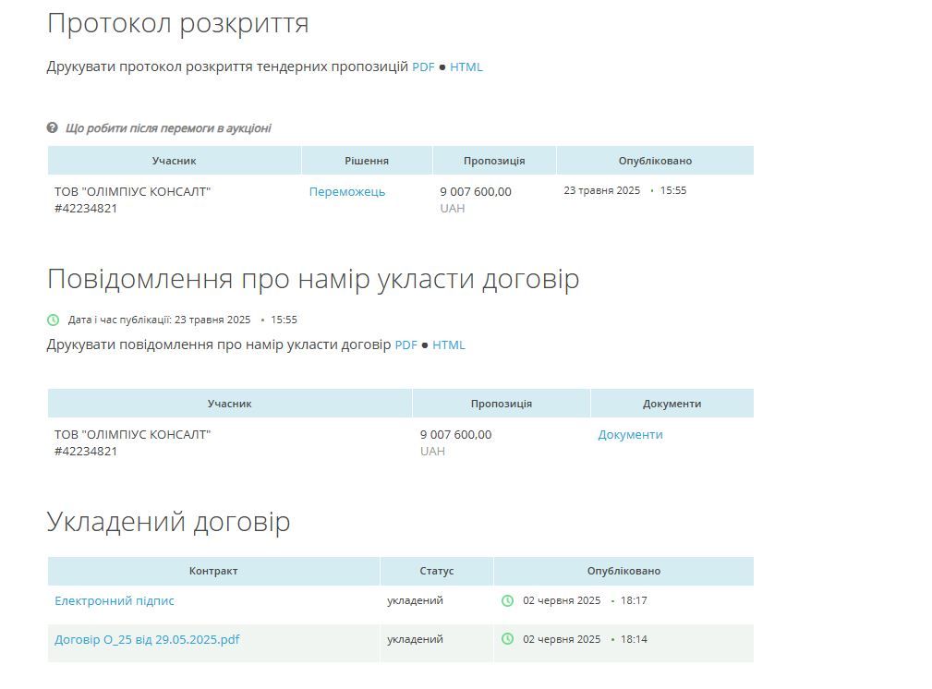Open the help icon about winning an auction
The height and width of the screenshot is (689, 932).
[52, 128]
